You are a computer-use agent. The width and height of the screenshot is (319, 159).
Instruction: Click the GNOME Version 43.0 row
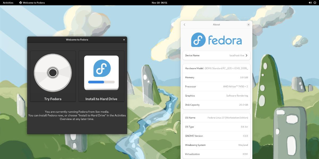(x=216, y=136)
